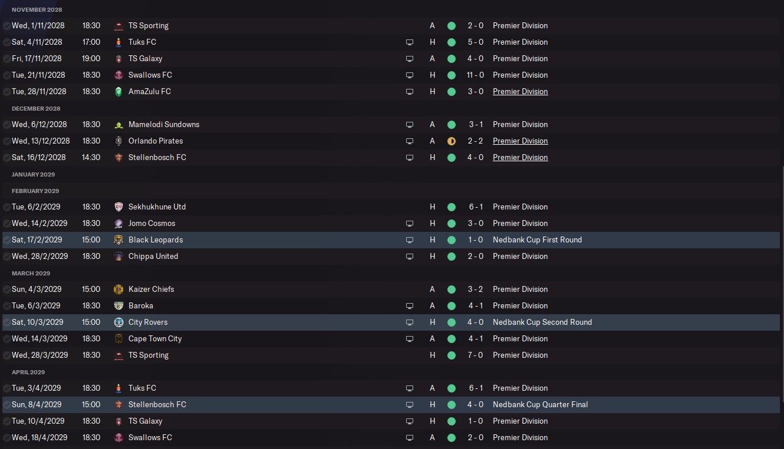
Task: Open the Premier Division link for AmaZulu FC
Action: coord(521,92)
